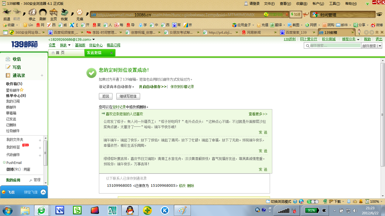This screenshot has height=216, width=385.
Task: Open the 文件(F) menu
Action: 269,4
